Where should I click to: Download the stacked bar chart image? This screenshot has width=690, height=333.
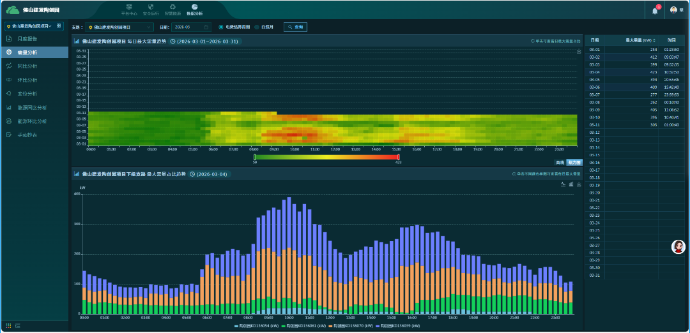click(x=578, y=184)
